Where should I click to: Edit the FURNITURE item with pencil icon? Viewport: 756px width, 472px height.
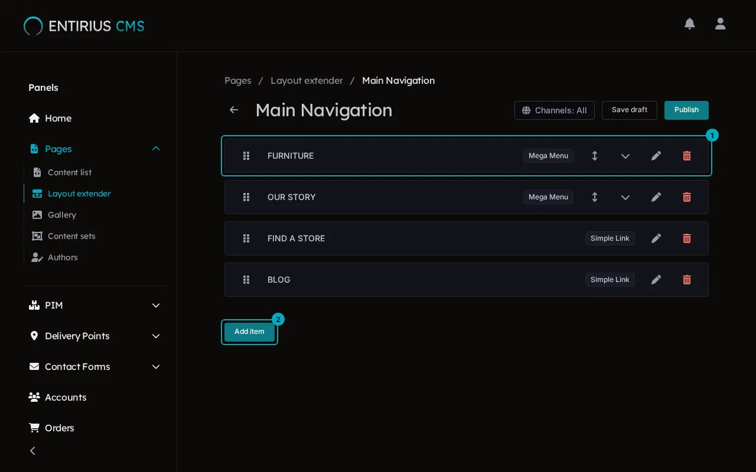tap(656, 156)
